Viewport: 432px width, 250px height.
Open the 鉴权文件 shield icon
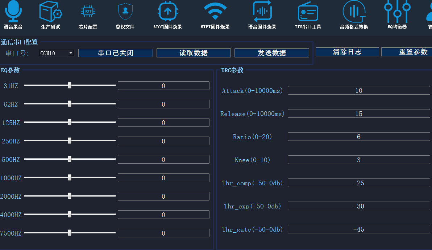click(125, 11)
